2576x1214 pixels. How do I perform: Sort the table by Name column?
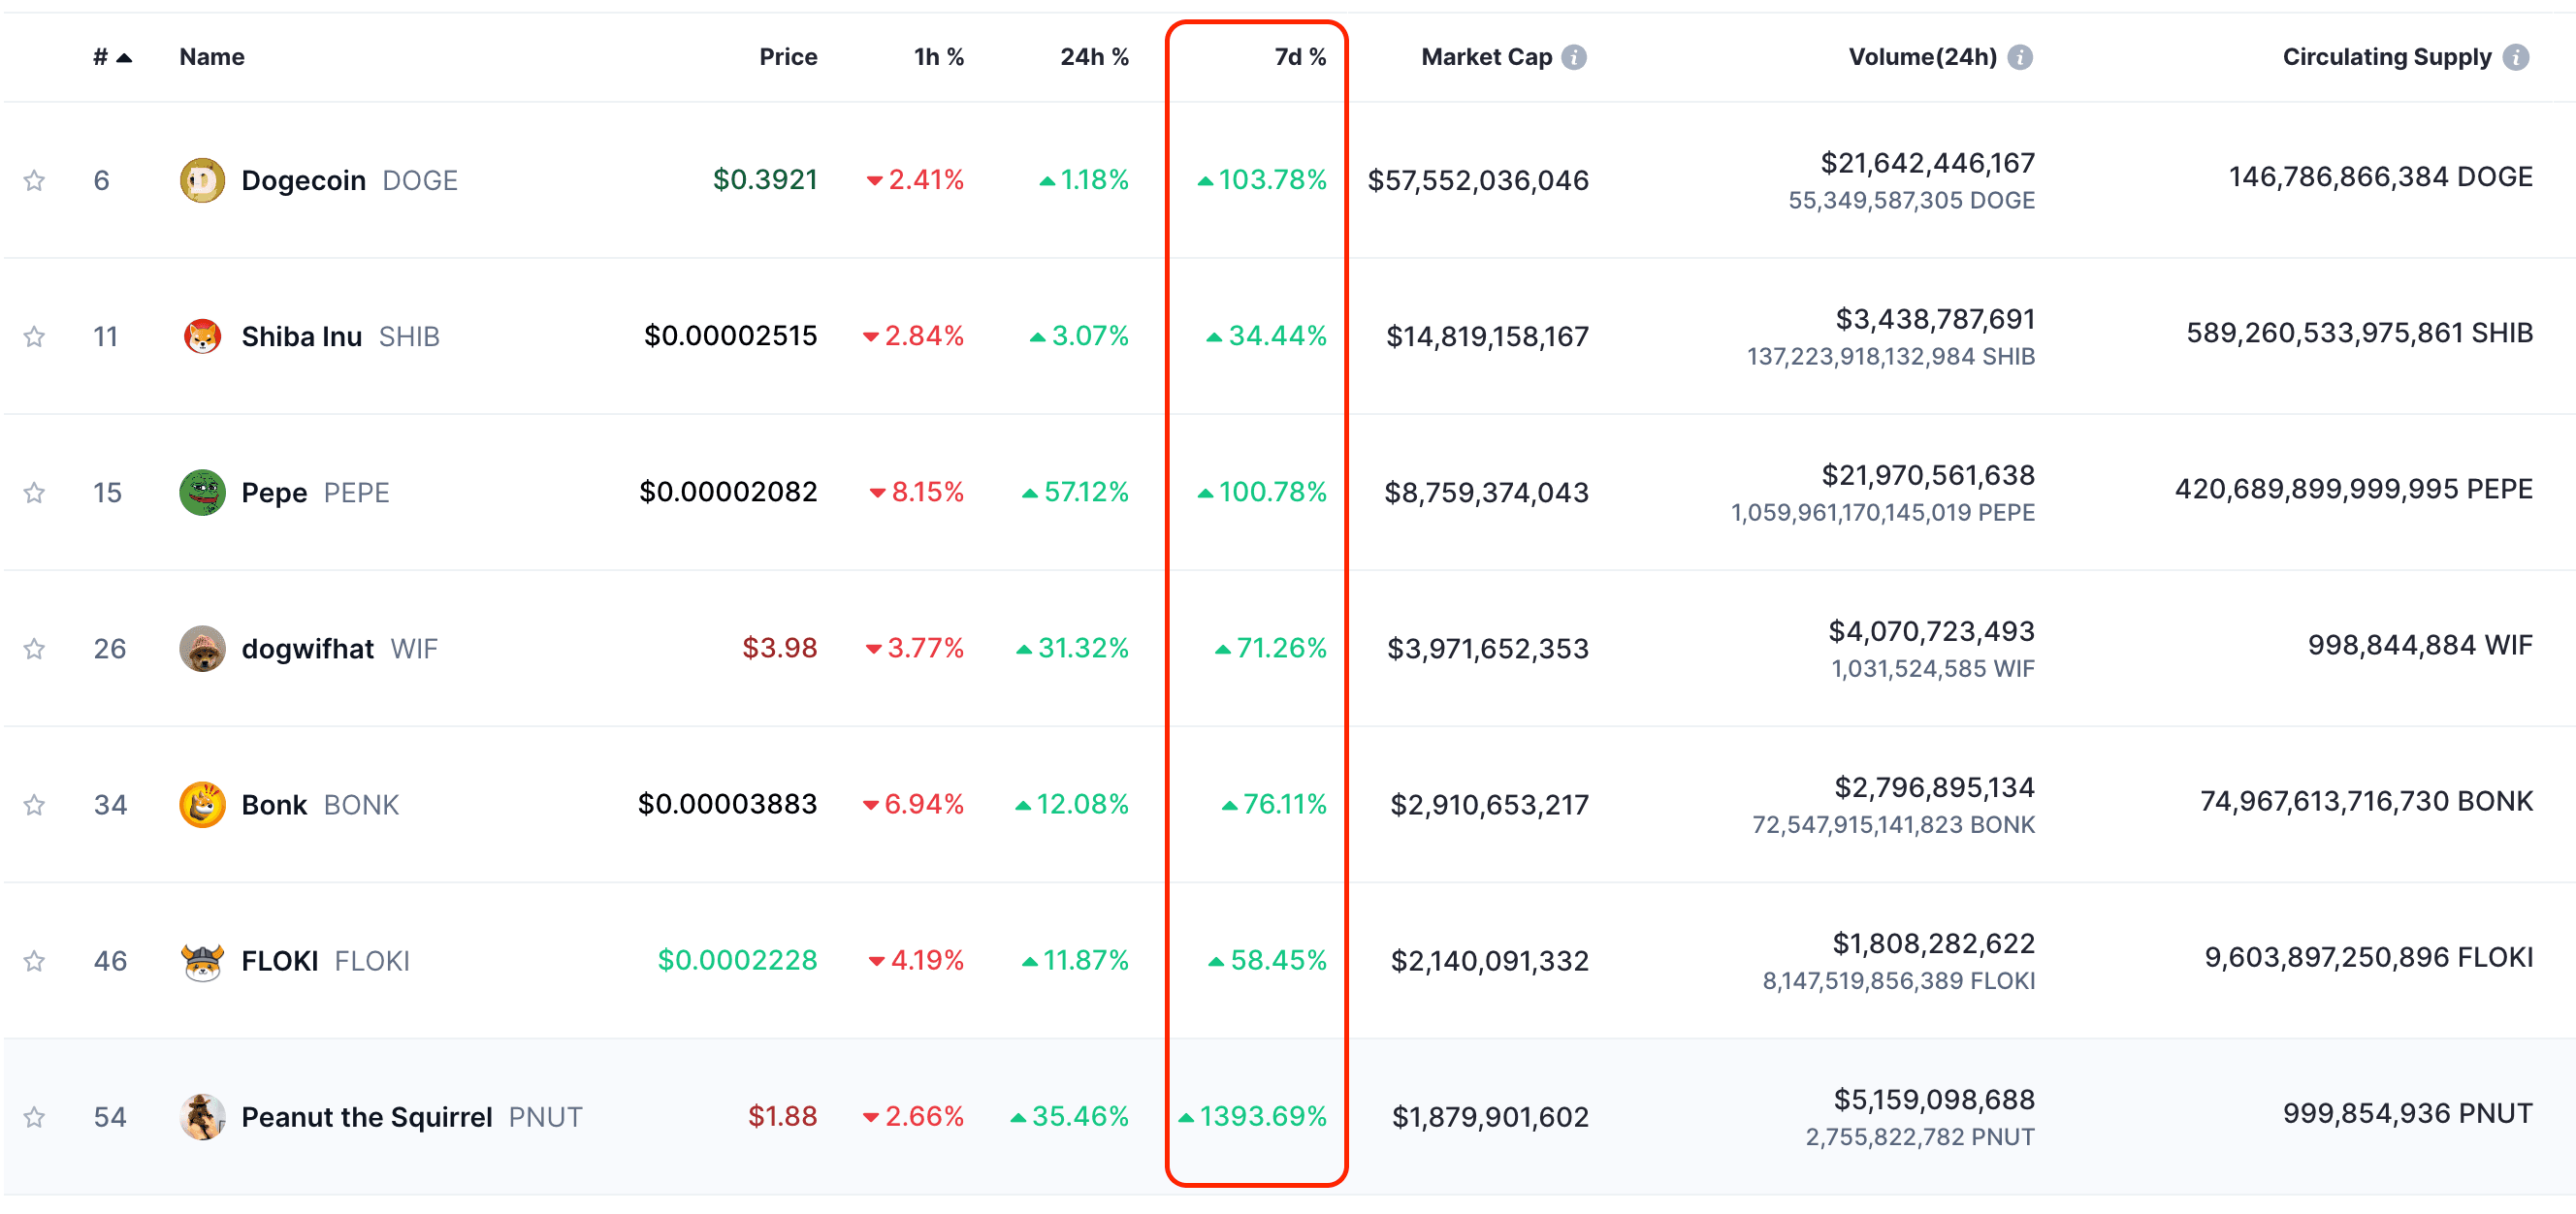click(212, 57)
